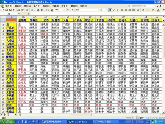The height and width of the screenshot is (124, 165).
Task: Click the Excel workbook icon in menu bar
Action: point(3,6)
